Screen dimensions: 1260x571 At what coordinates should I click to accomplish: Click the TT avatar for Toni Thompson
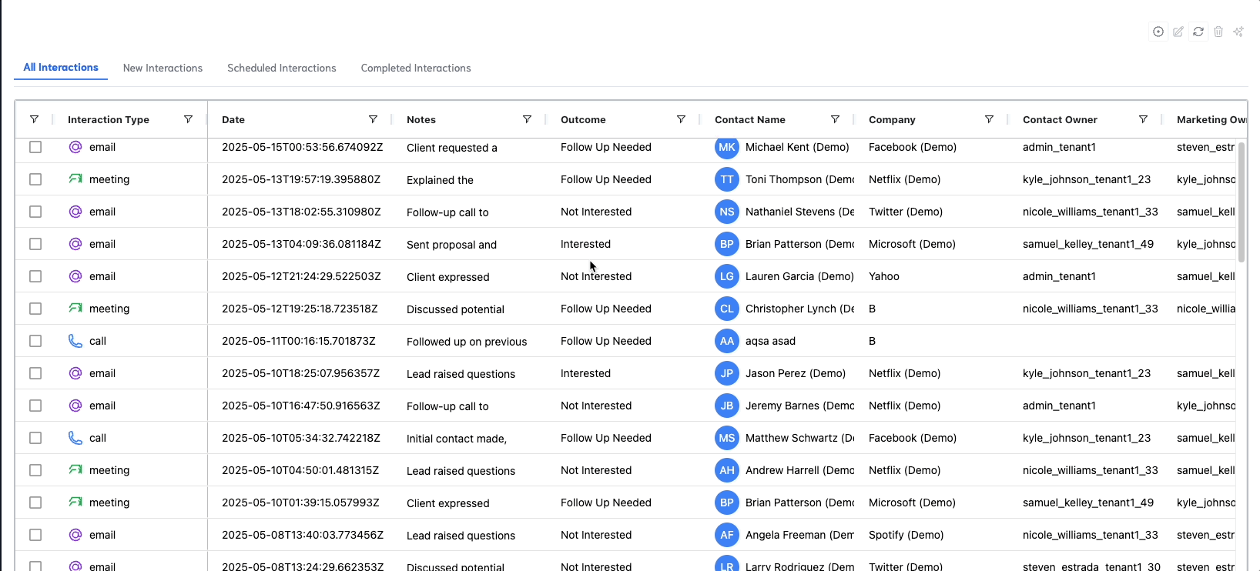pyautogui.click(x=727, y=179)
